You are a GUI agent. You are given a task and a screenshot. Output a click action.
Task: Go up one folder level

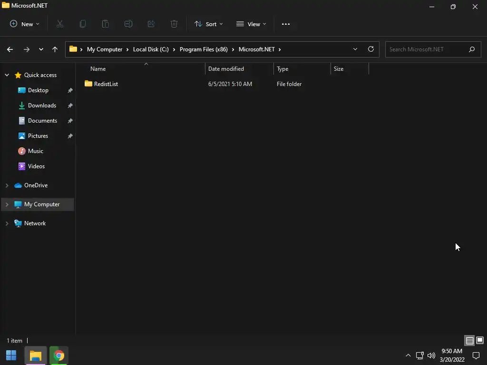(55, 49)
